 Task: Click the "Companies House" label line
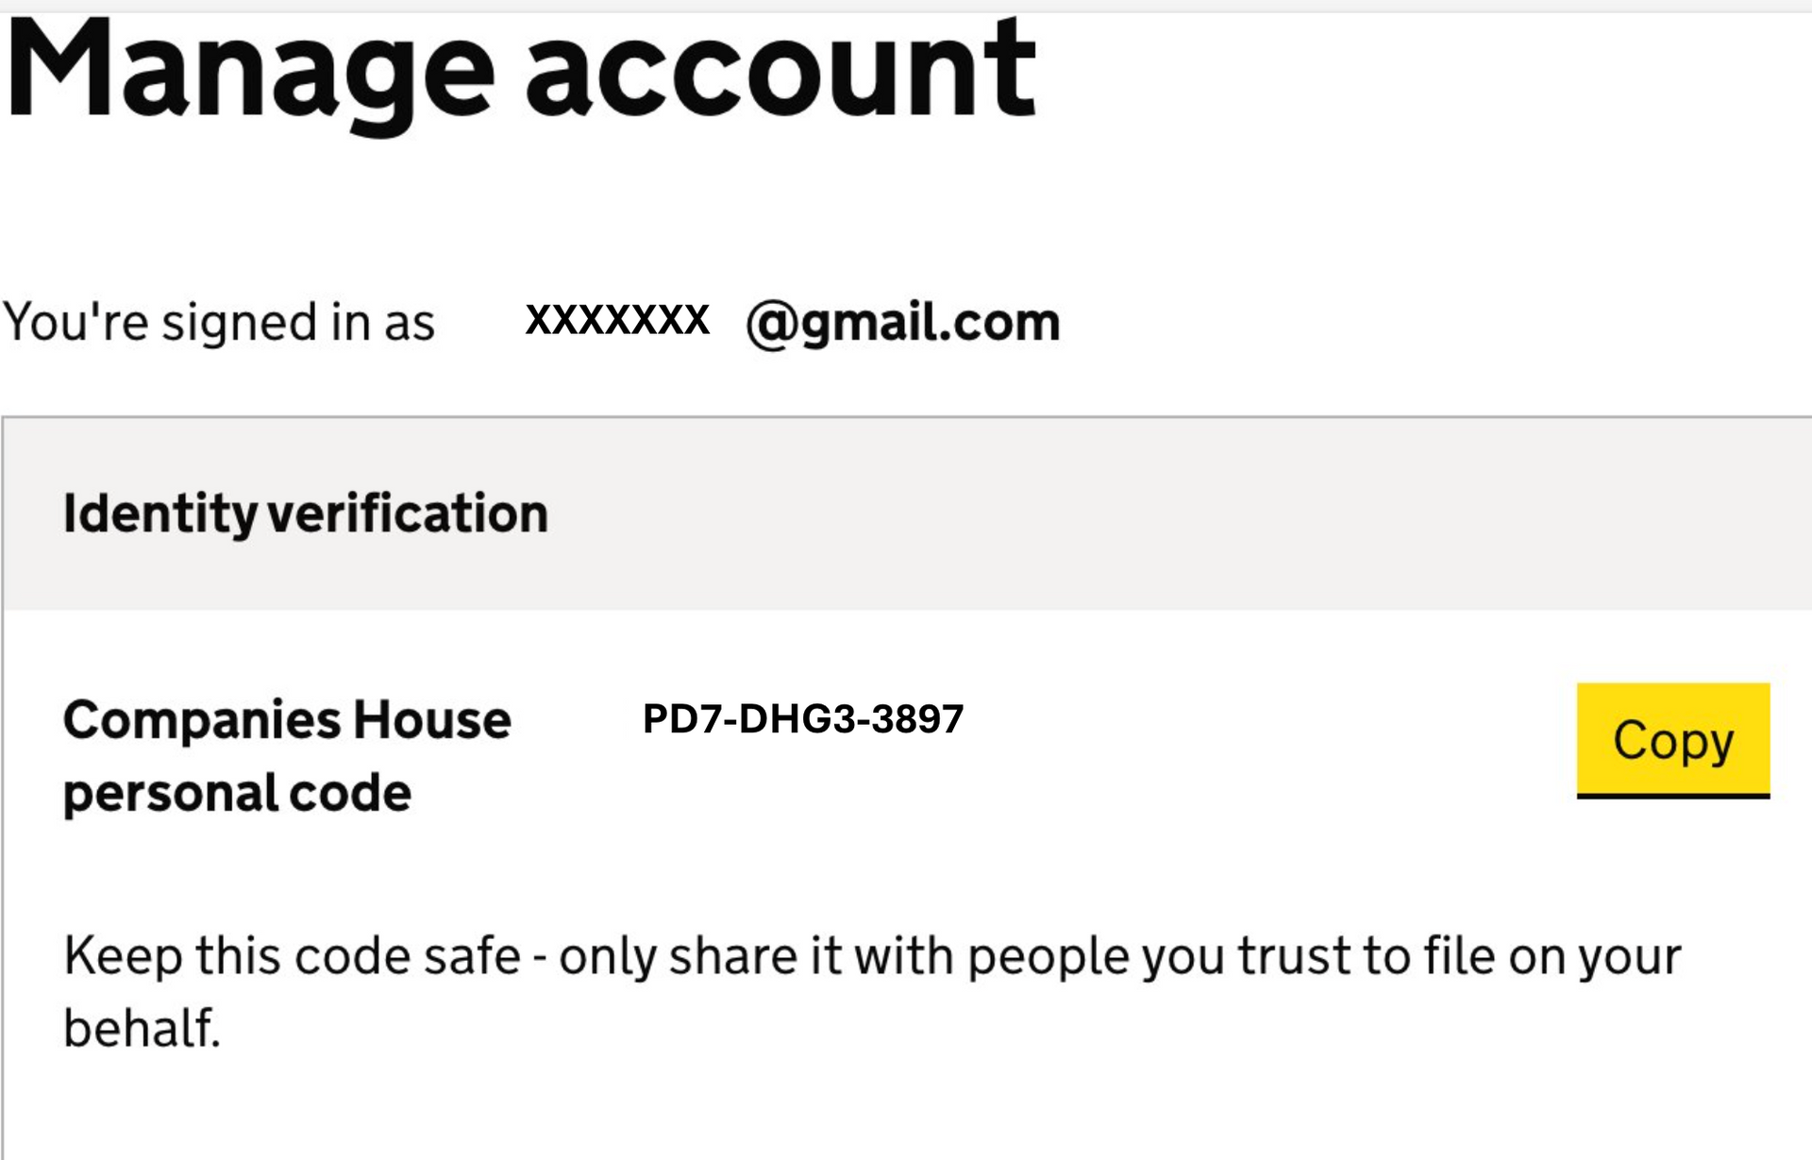click(x=287, y=720)
